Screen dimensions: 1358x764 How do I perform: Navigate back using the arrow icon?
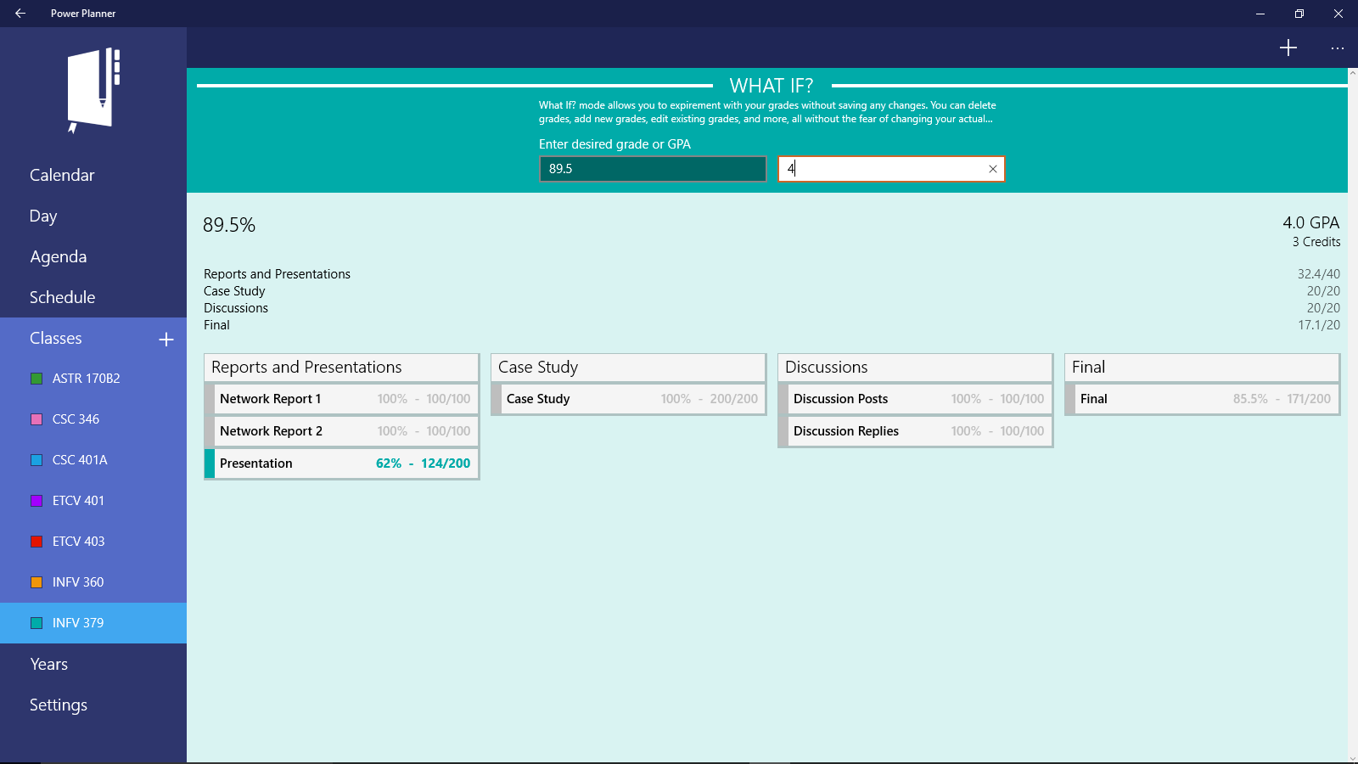(x=20, y=14)
